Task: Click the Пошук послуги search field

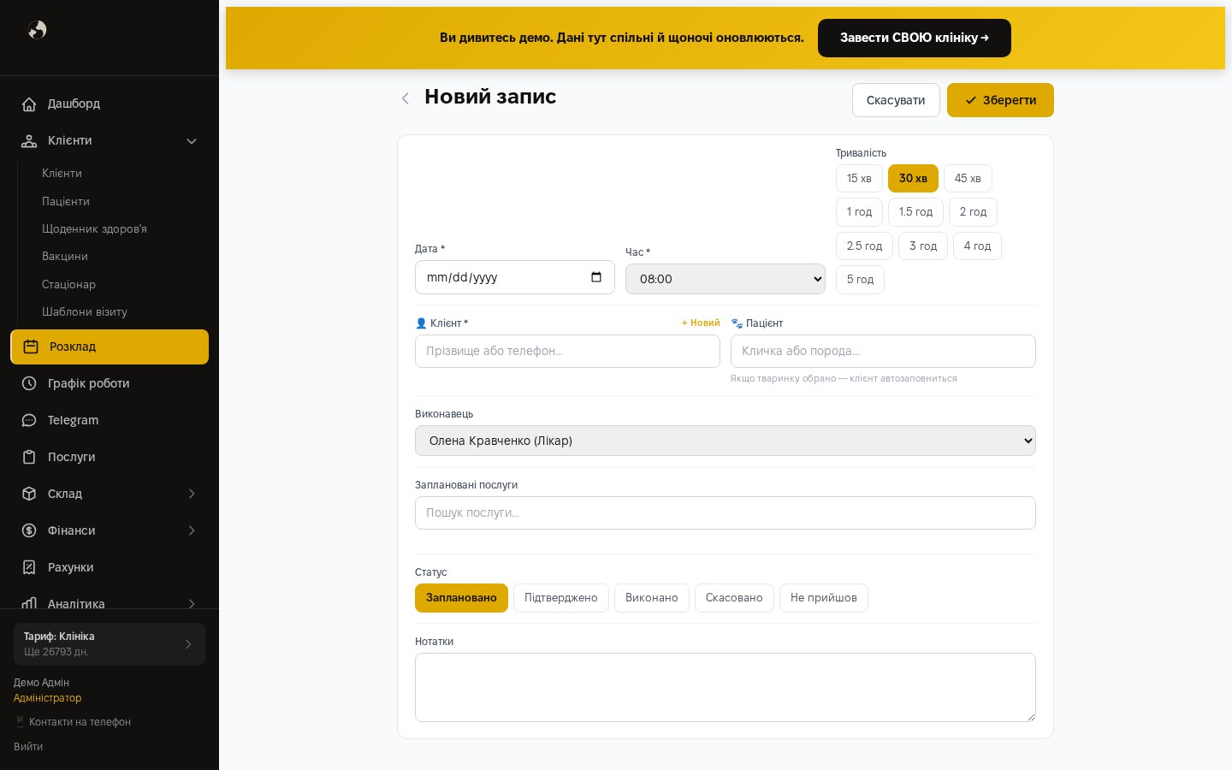Action: click(x=726, y=512)
